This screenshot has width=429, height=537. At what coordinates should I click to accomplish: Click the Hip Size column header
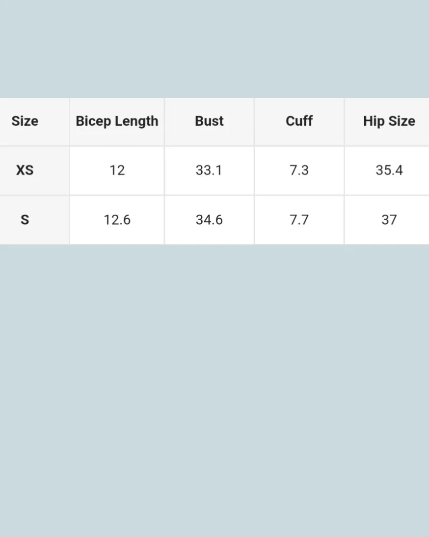point(389,121)
